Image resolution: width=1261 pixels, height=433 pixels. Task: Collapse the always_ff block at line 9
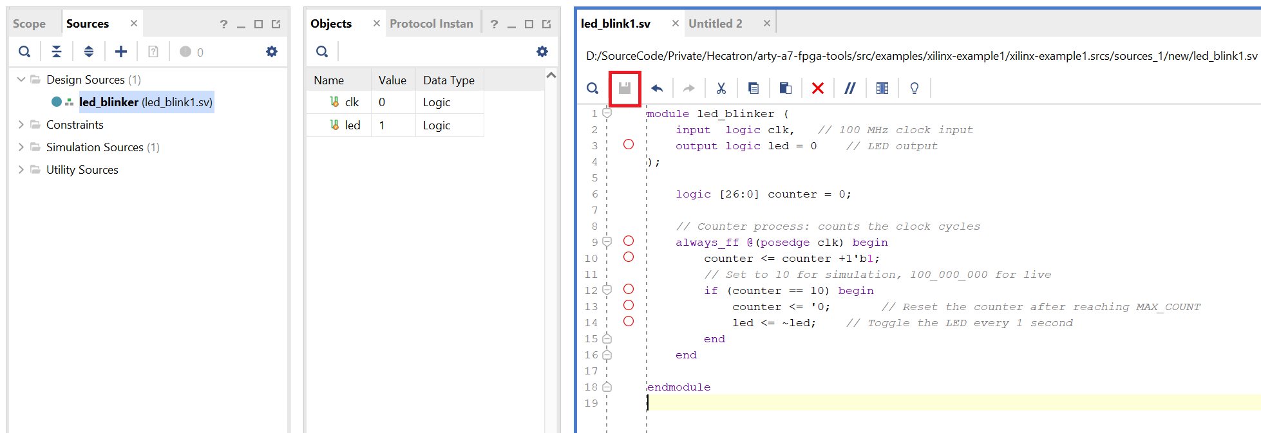click(x=607, y=242)
